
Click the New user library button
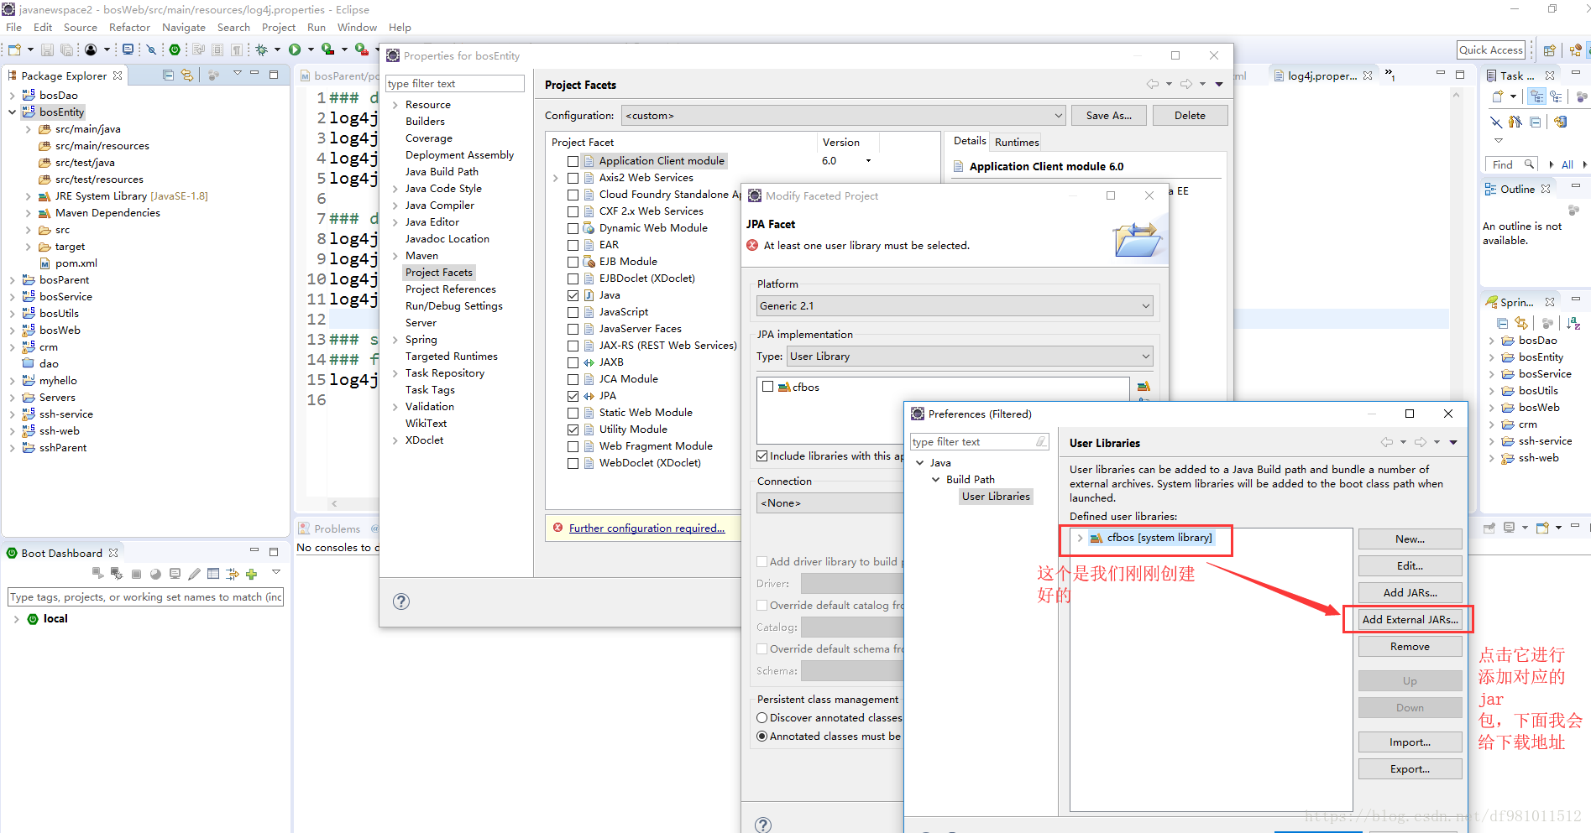(1410, 539)
